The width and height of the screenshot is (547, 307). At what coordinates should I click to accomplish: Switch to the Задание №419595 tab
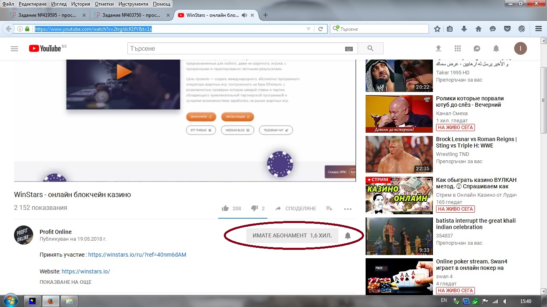point(48,15)
